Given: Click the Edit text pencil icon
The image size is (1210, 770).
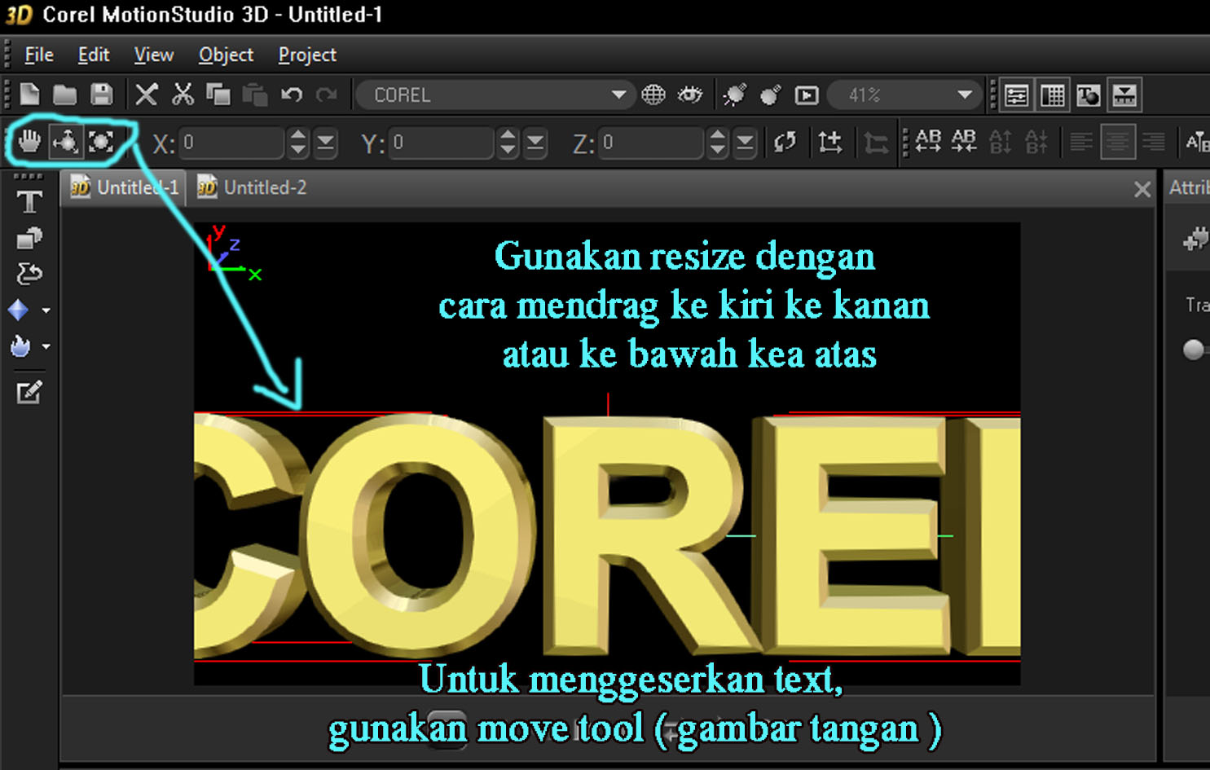Looking at the screenshot, I should pyautogui.click(x=29, y=393).
